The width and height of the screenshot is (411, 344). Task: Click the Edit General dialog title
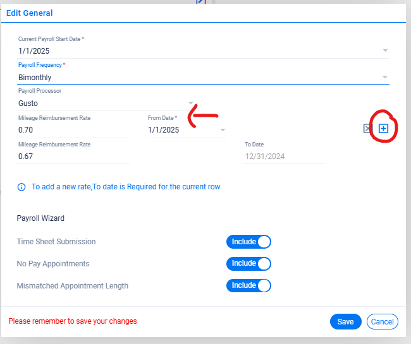(29, 13)
